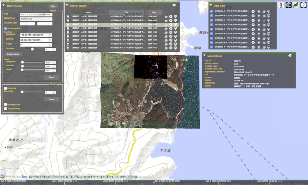Download 01FD5532 from search results
This screenshot has width=308, height=185.
pos(176,28)
